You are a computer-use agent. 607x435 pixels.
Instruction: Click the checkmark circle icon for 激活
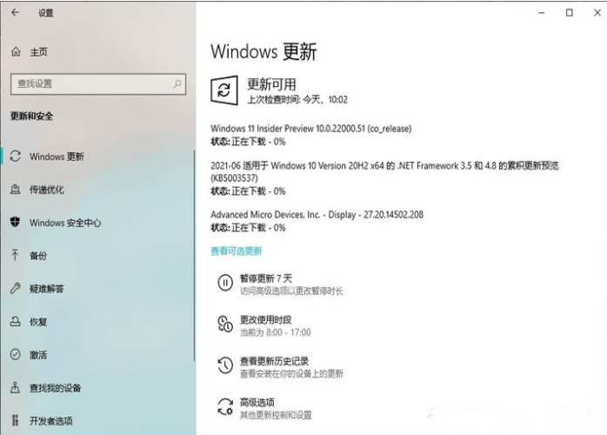pyautogui.click(x=15, y=354)
